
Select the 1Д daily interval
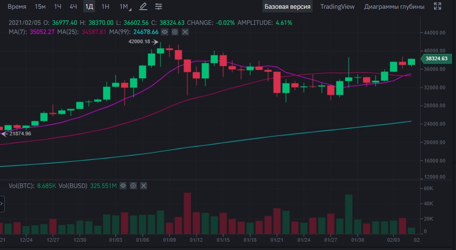click(89, 7)
